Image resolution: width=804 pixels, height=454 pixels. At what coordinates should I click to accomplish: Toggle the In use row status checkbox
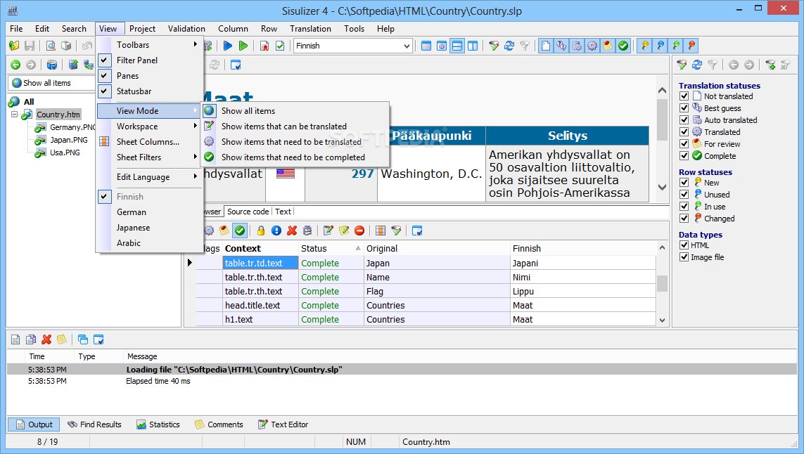point(684,206)
